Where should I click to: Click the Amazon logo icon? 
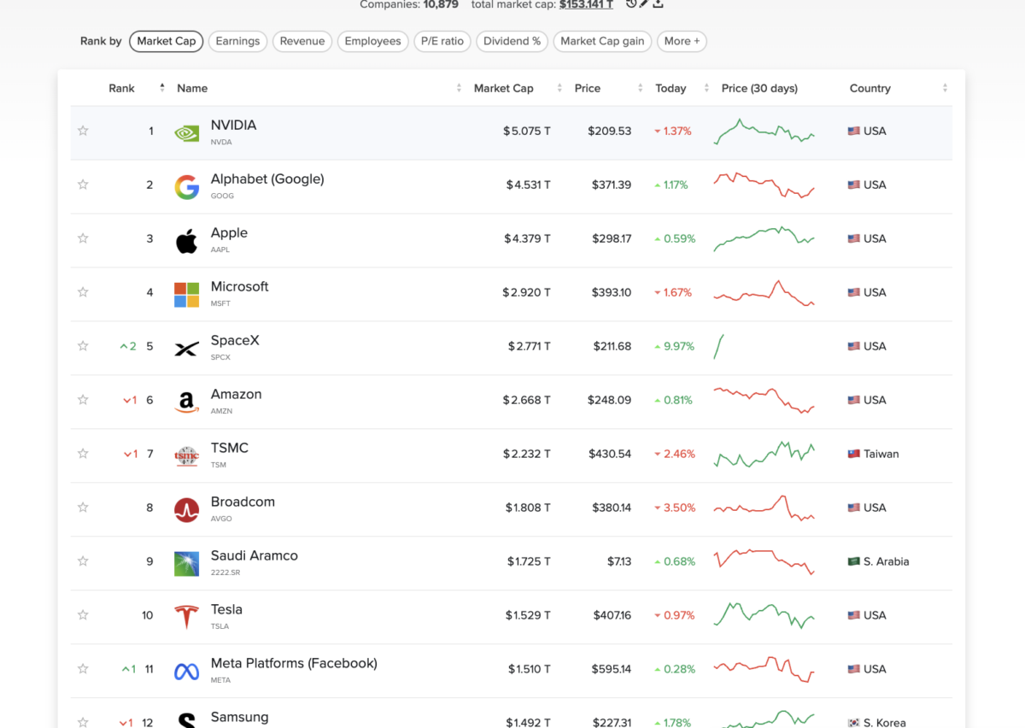[187, 402]
